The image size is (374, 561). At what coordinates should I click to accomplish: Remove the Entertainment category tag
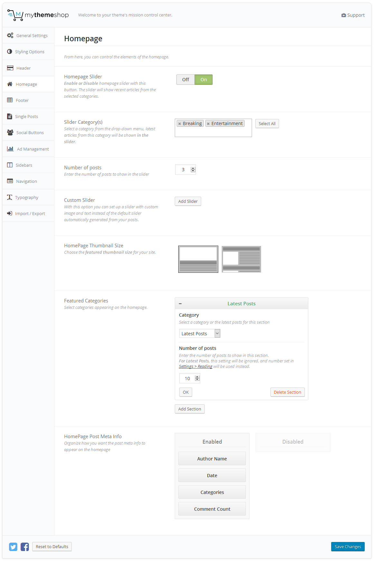[208, 124]
